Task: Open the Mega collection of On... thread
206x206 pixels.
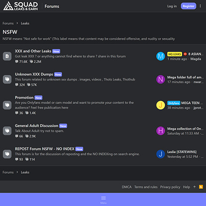Action: 185,129
